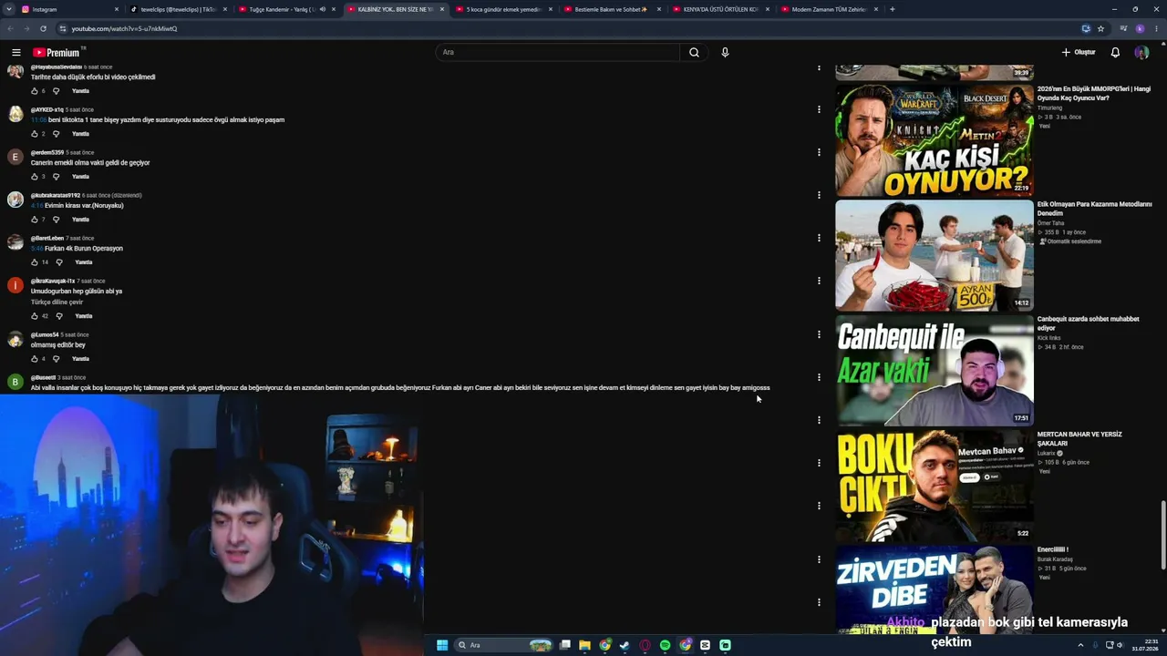Reply to @AYKED-x1q's comment
Image resolution: width=1167 pixels, height=656 pixels.
(80, 134)
